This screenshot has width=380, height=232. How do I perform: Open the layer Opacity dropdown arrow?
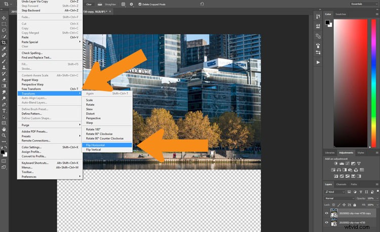click(377, 199)
